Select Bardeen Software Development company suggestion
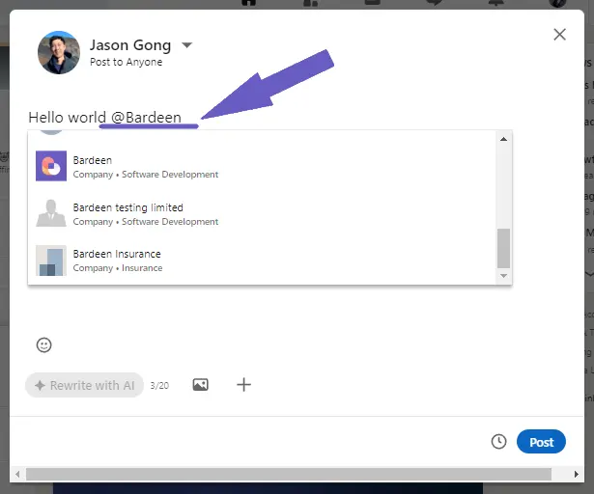This screenshot has height=494, width=594. coord(262,167)
